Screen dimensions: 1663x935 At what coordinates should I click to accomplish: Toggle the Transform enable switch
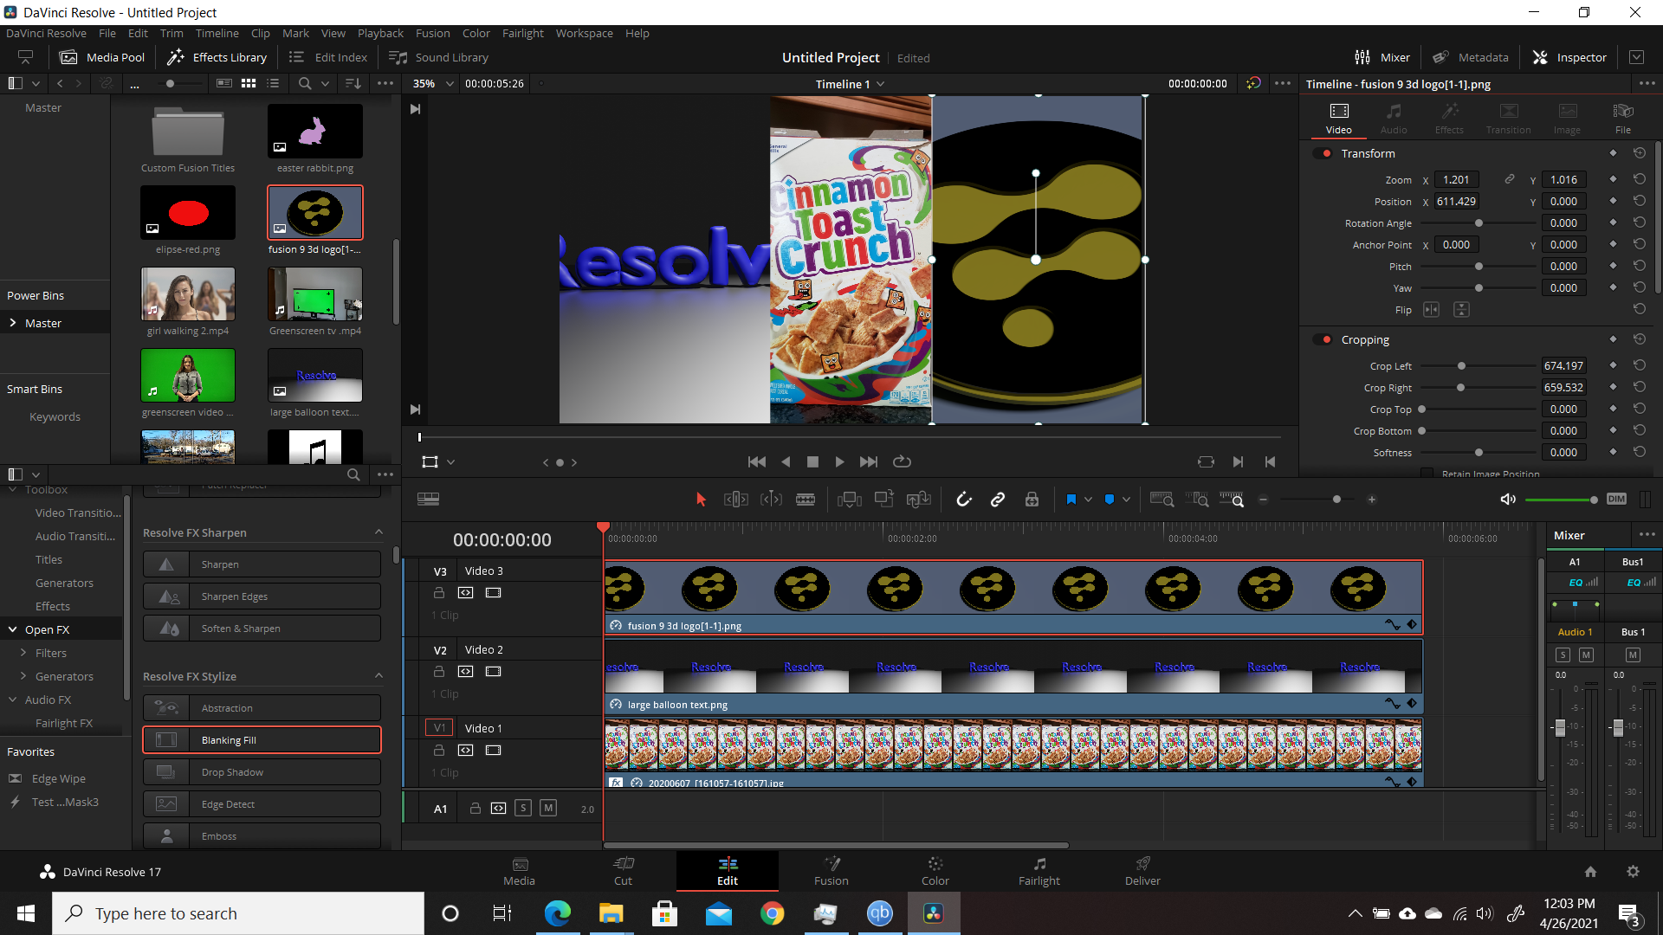[x=1323, y=153]
